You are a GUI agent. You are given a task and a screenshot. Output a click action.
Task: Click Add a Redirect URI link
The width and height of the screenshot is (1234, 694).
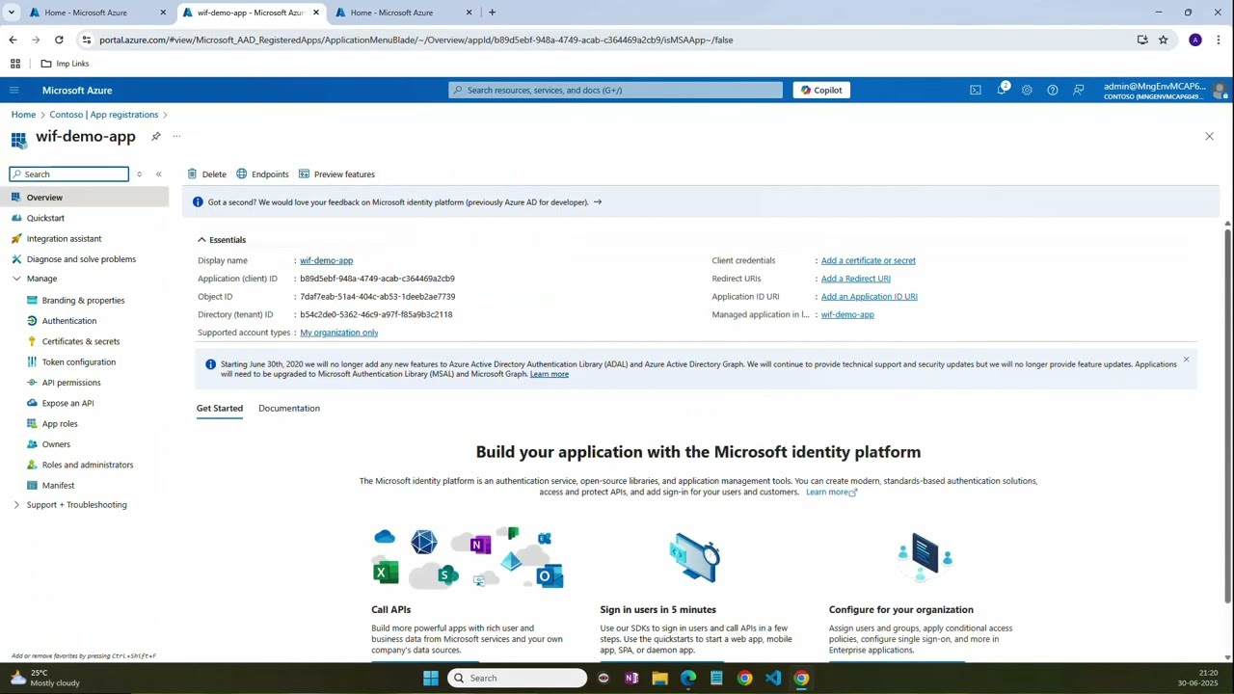pos(855,279)
